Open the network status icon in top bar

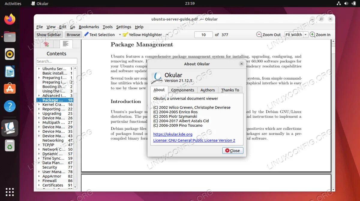pos(339,4)
